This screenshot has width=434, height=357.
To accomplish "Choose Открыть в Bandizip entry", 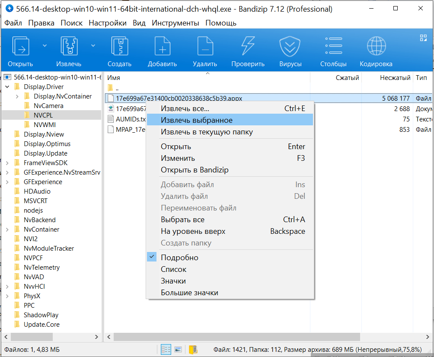I will (230, 170).
